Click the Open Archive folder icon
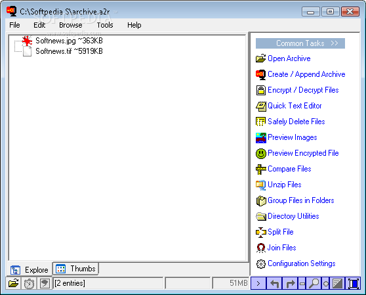 pos(260,58)
